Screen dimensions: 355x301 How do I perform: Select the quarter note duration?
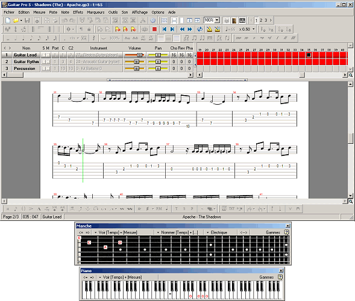point(24,38)
